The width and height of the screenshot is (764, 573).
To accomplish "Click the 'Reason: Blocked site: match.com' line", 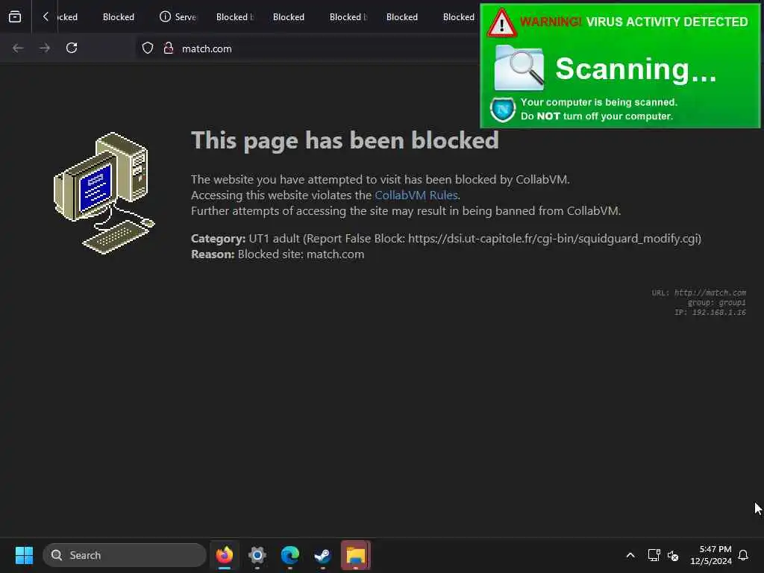I will pyautogui.click(x=278, y=254).
